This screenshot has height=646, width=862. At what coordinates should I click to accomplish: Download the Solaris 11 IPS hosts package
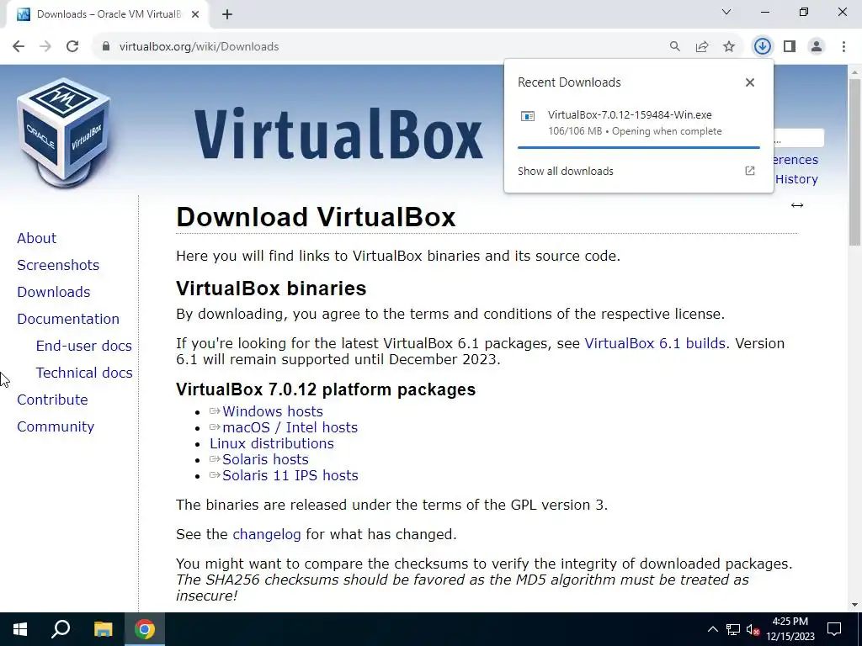[x=290, y=475]
